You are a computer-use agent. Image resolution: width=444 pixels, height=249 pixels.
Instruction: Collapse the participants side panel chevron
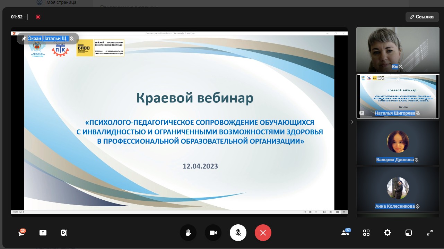pyautogui.click(x=352, y=122)
